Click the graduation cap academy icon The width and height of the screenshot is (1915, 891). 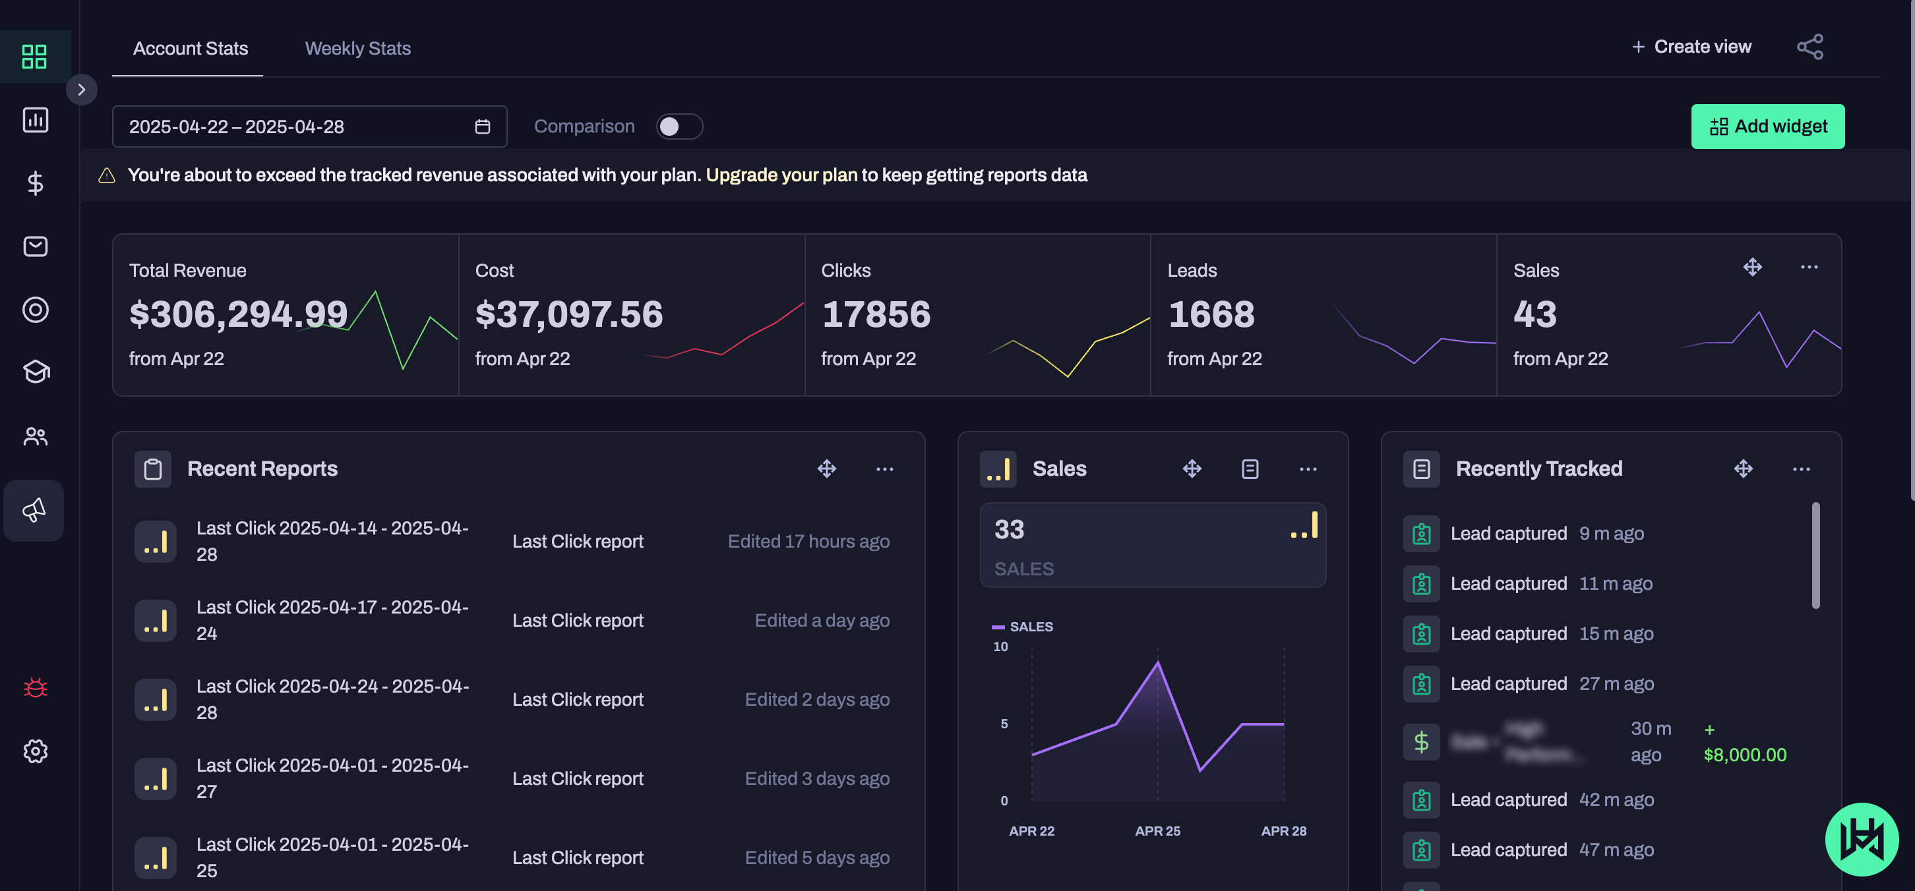(x=35, y=372)
